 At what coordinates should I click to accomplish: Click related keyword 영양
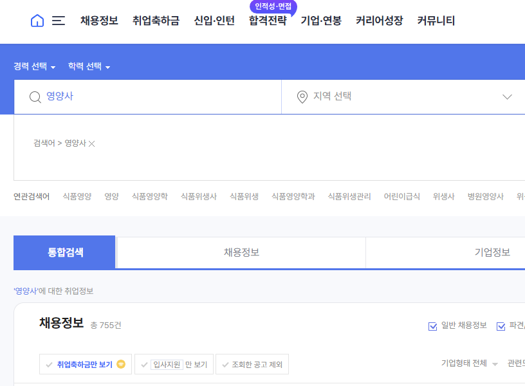[111, 196]
